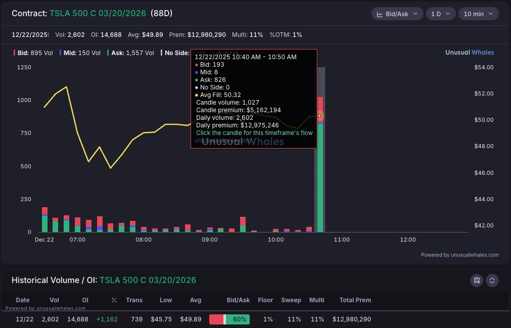Viewport: 511px width, 328px height.
Task: Open the 10 min interval dropdown
Action: coord(479,14)
